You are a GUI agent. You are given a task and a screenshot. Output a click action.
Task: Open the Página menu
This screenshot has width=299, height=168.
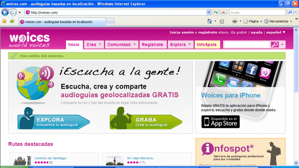(253, 21)
